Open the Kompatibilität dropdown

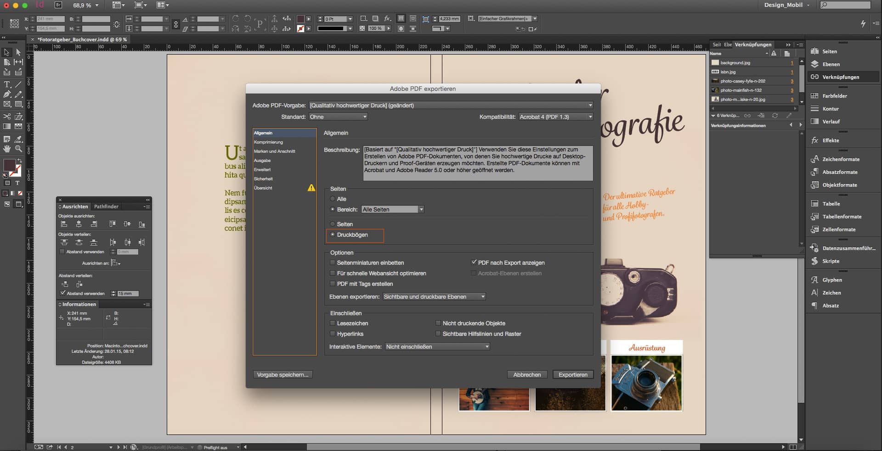[556, 117]
